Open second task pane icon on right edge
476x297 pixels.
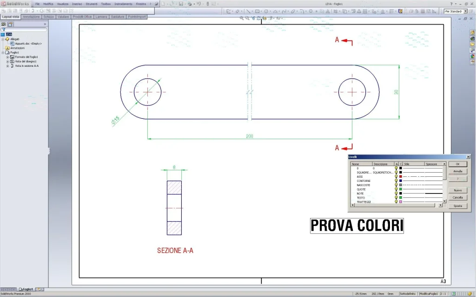click(472, 39)
